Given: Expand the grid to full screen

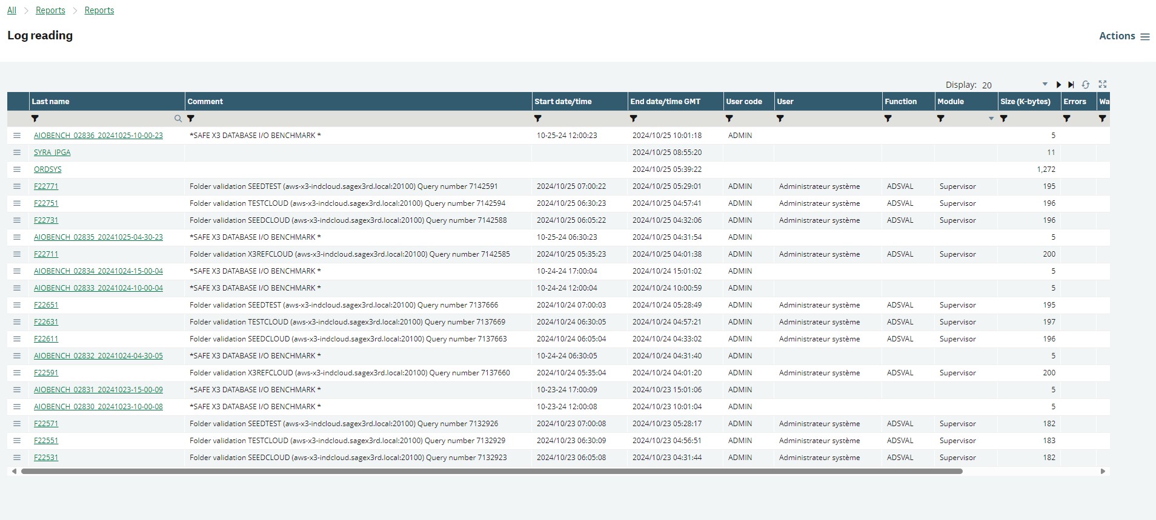Looking at the screenshot, I should (1103, 84).
